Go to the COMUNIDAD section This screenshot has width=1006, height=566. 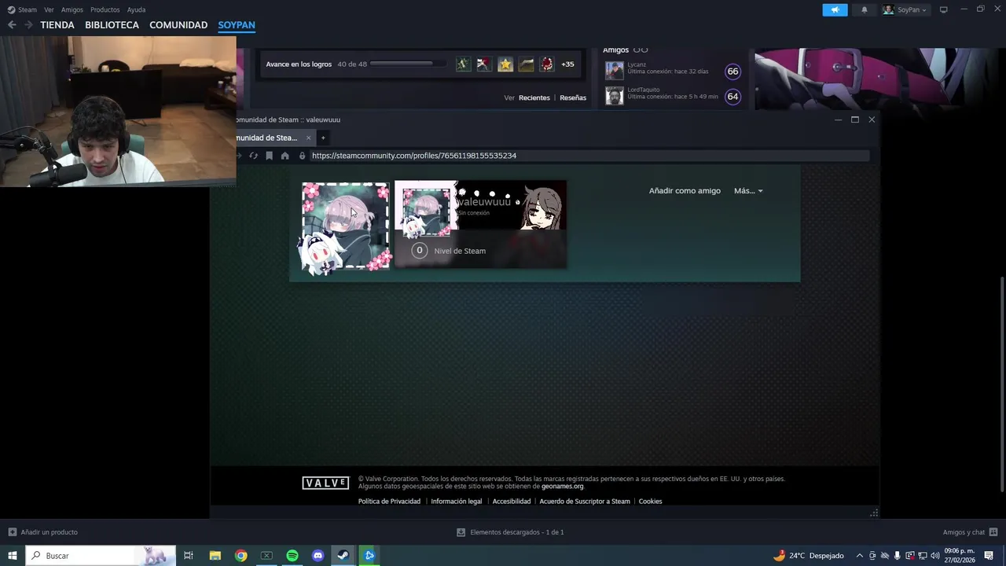(x=178, y=25)
